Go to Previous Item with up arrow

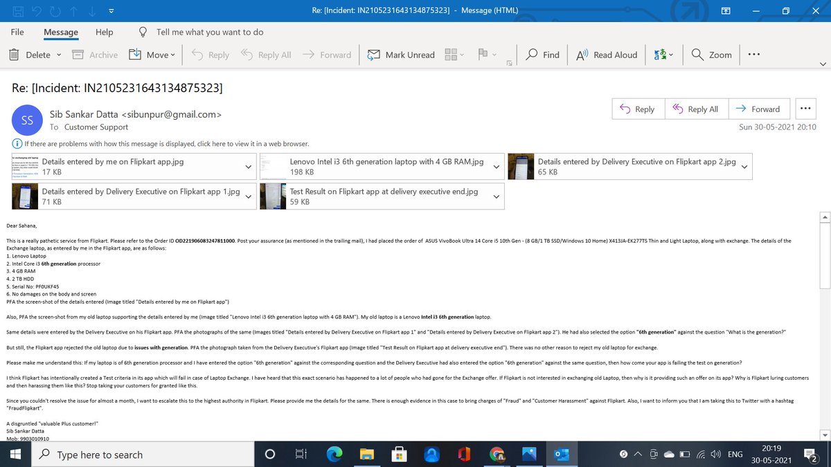[75, 10]
